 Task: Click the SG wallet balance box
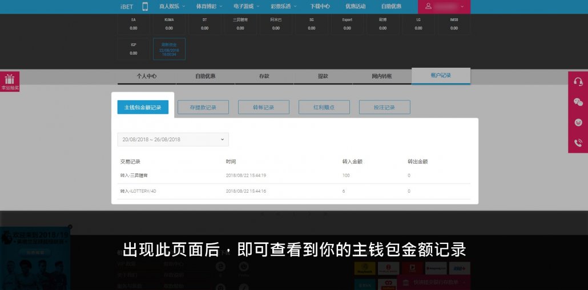[312, 24]
